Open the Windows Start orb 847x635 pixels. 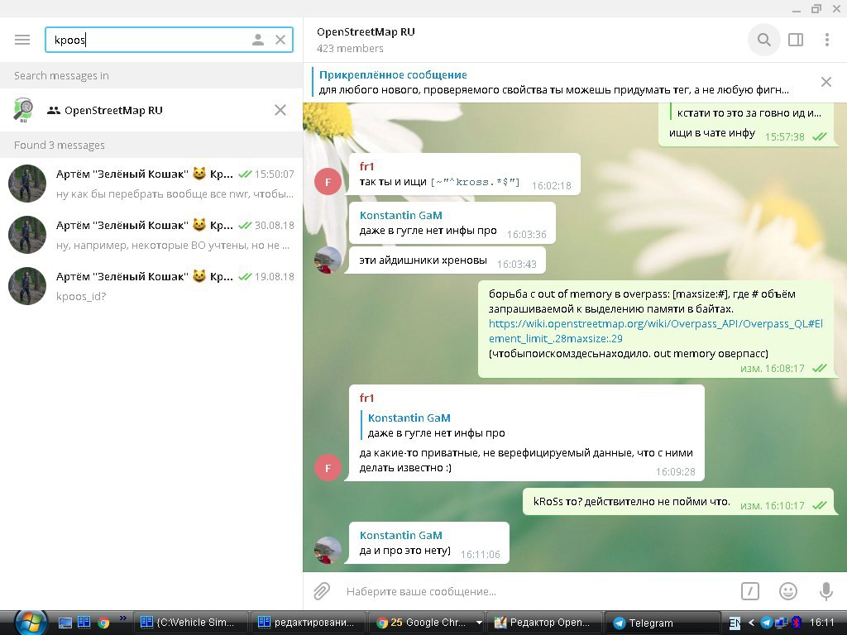(x=31, y=622)
